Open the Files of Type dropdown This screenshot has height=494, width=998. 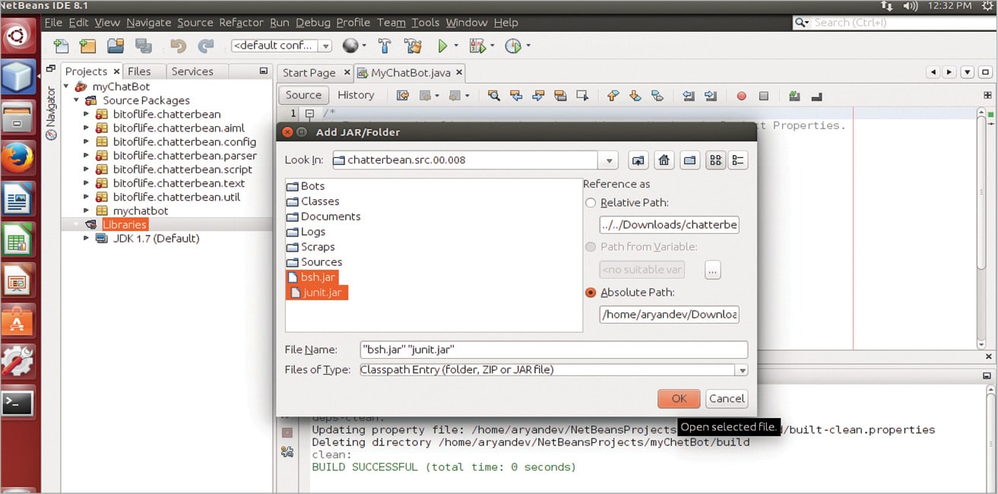tap(741, 370)
